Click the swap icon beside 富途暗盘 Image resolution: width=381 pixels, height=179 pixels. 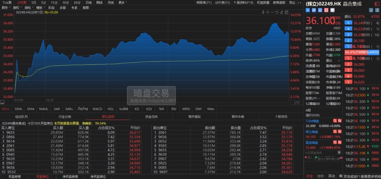pyautogui.click(x=340, y=143)
